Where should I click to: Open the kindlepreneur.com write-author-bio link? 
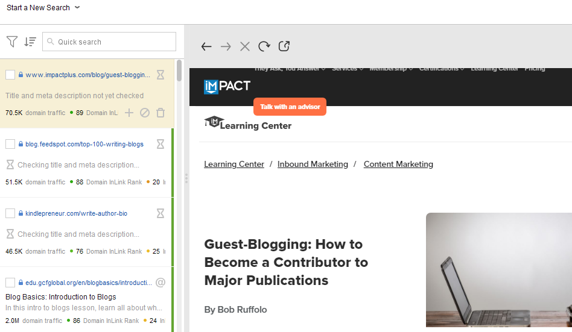(76, 213)
